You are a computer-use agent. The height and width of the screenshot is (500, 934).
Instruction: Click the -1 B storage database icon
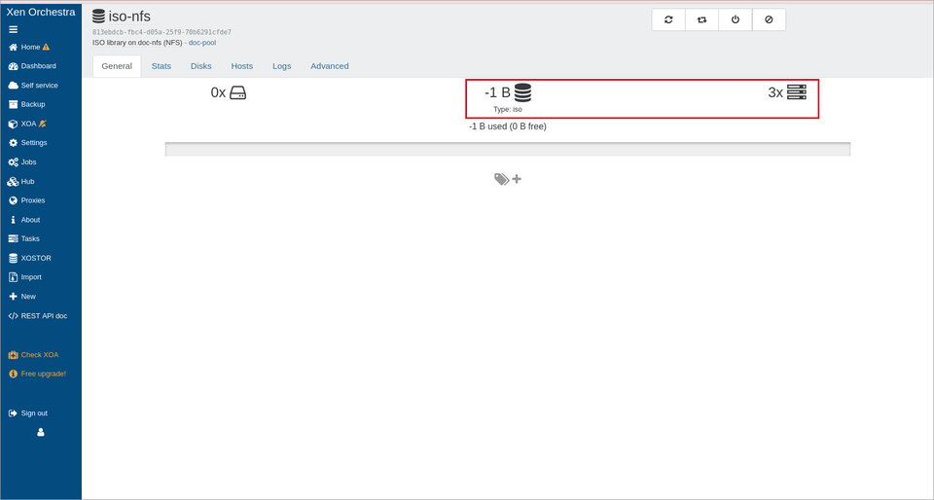tap(522, 92)
